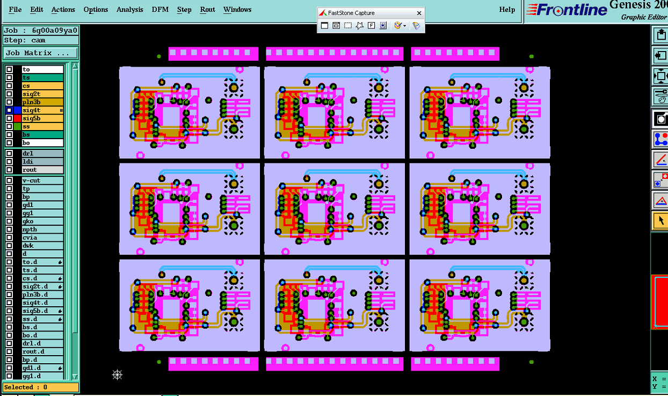Select the 'sig5b' layer name
Image resolution: width=668 pixels, height=396 pixels.
tap(42, 118)
